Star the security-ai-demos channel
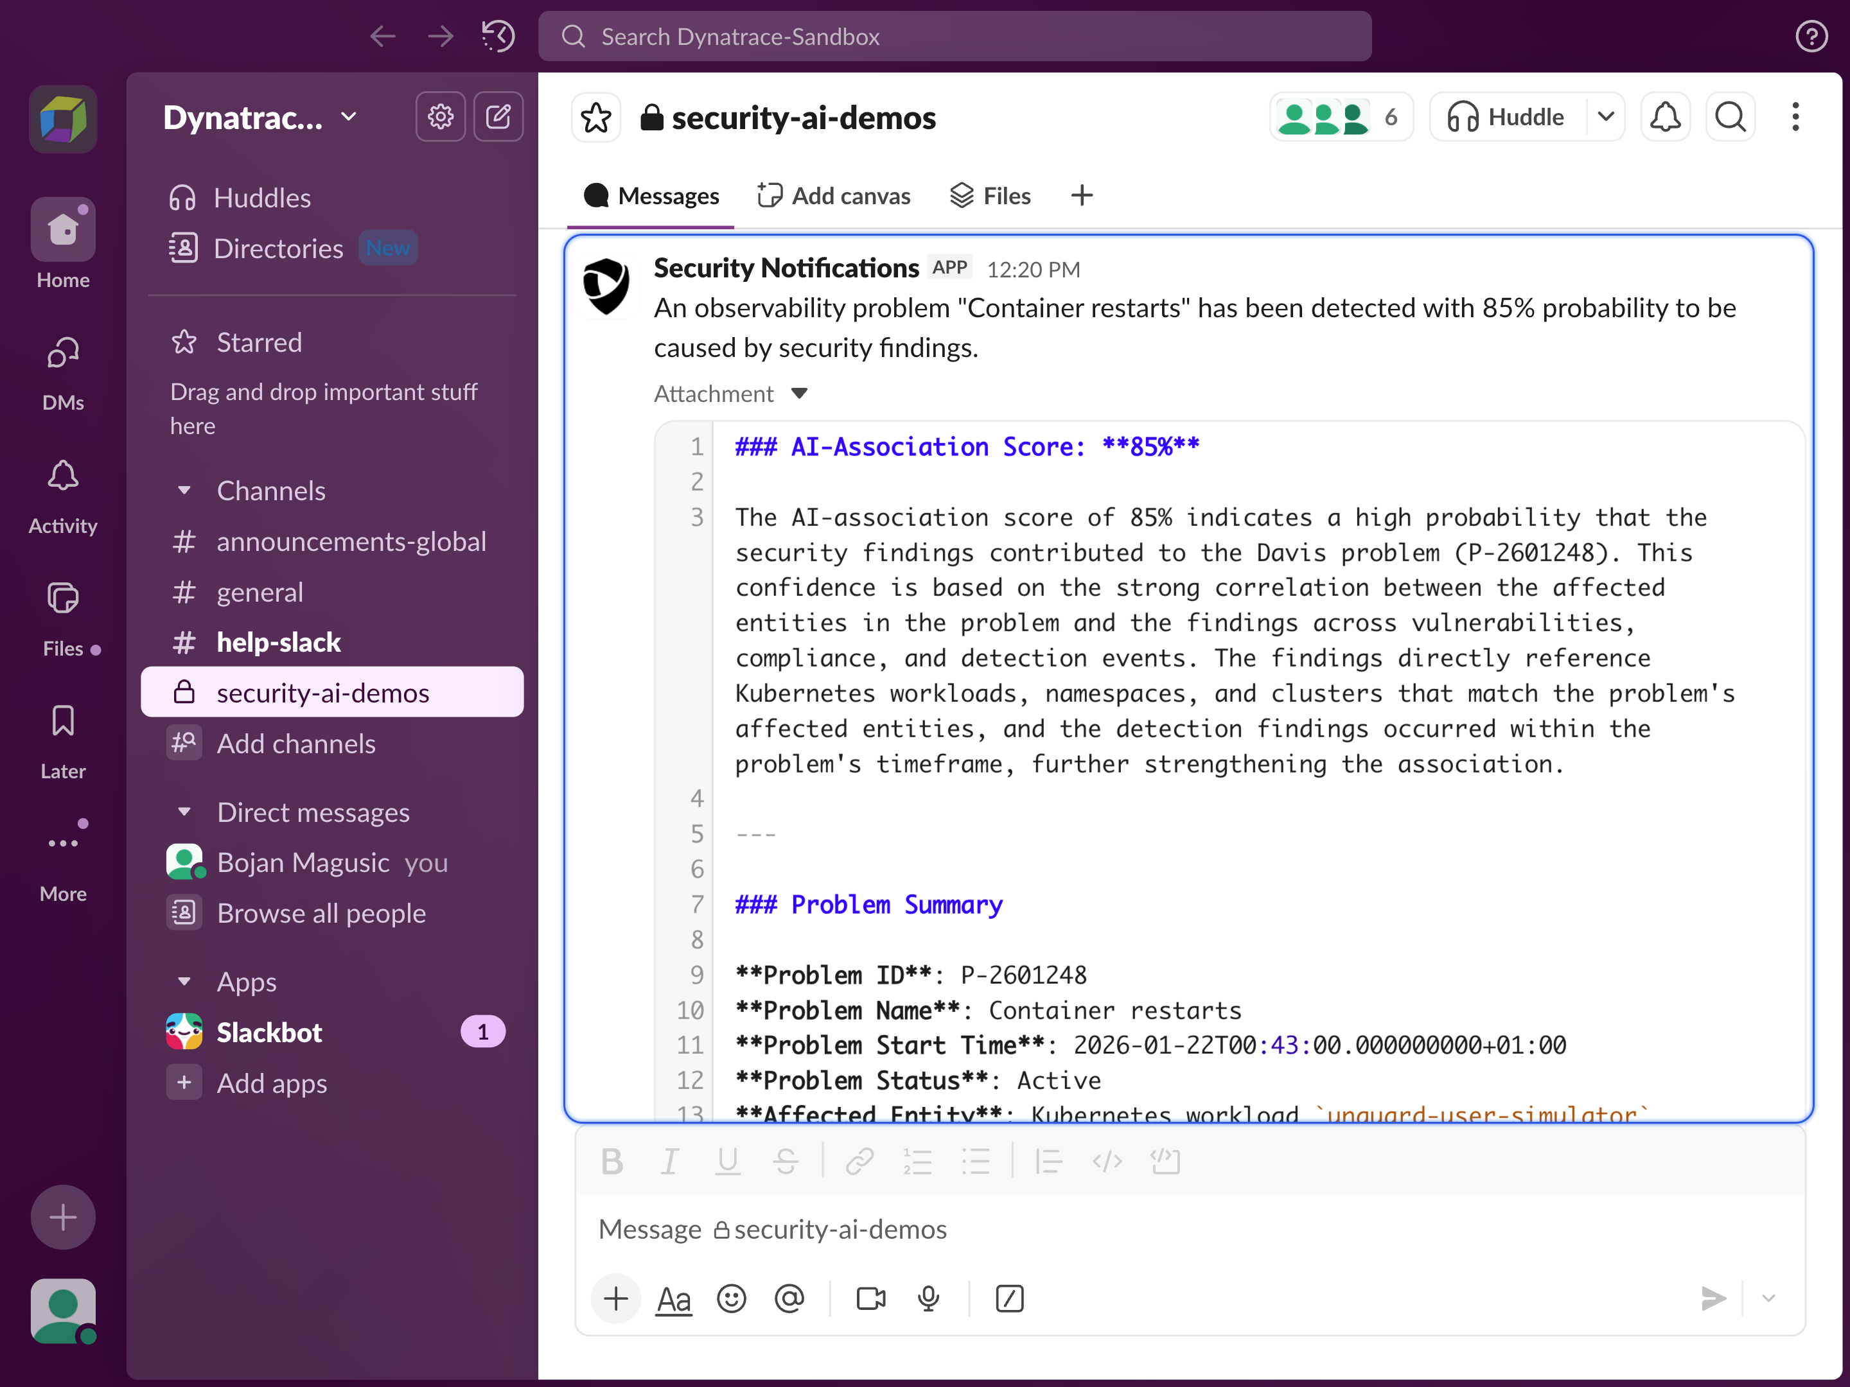The image size is (1850, 1387). tap(595, 117)
